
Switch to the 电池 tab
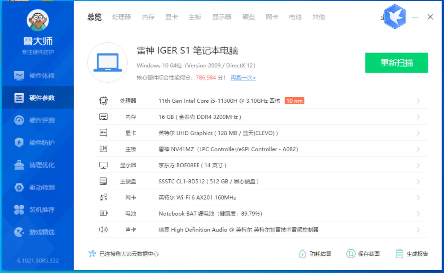pyautogui.click(x=295, y=17)
